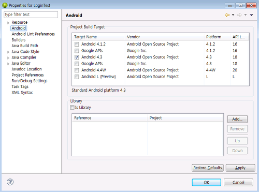Select Resource in the properties tree

point(20,22)
